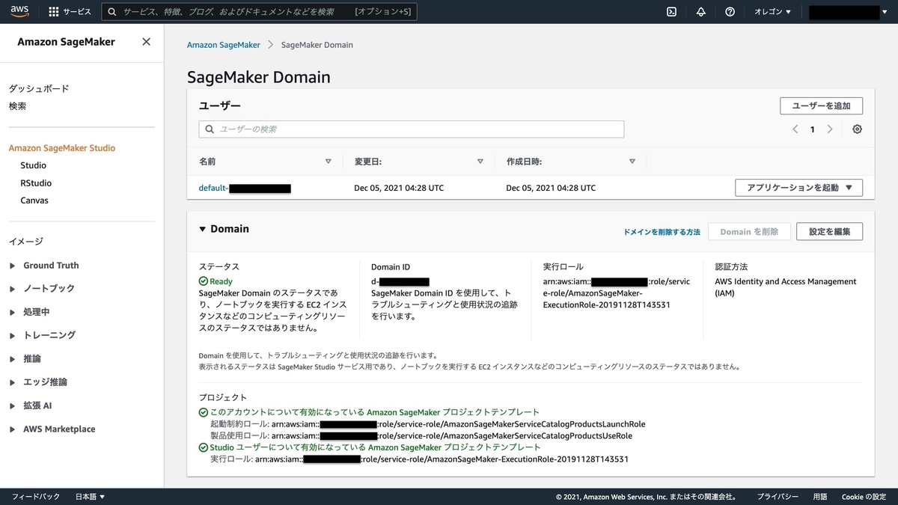The height and width of the screenshot is (505, 898).
Task: Click the 製品使用ロール ARN line
Action: pyautogui.click(x=421, y=435)
